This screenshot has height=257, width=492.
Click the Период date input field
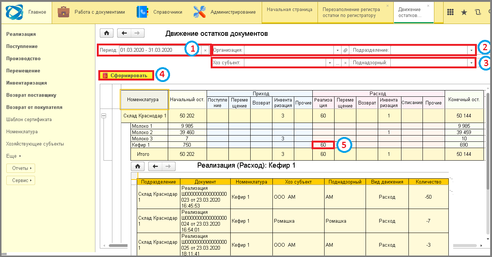[x=160, y=50]
